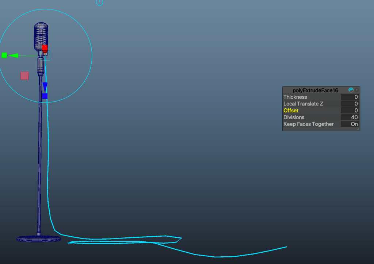Click the blue square scale handle
Screen dimensions: 374x264
(x=45, y=96)
